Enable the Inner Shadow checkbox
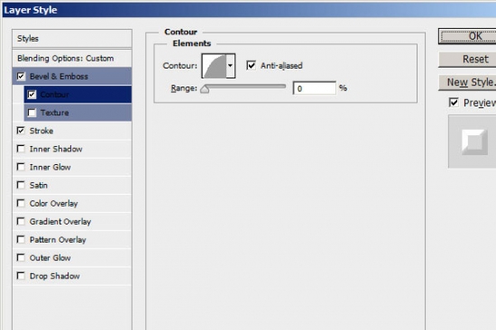This screenshot has width=496, height=330. [21, 149]
